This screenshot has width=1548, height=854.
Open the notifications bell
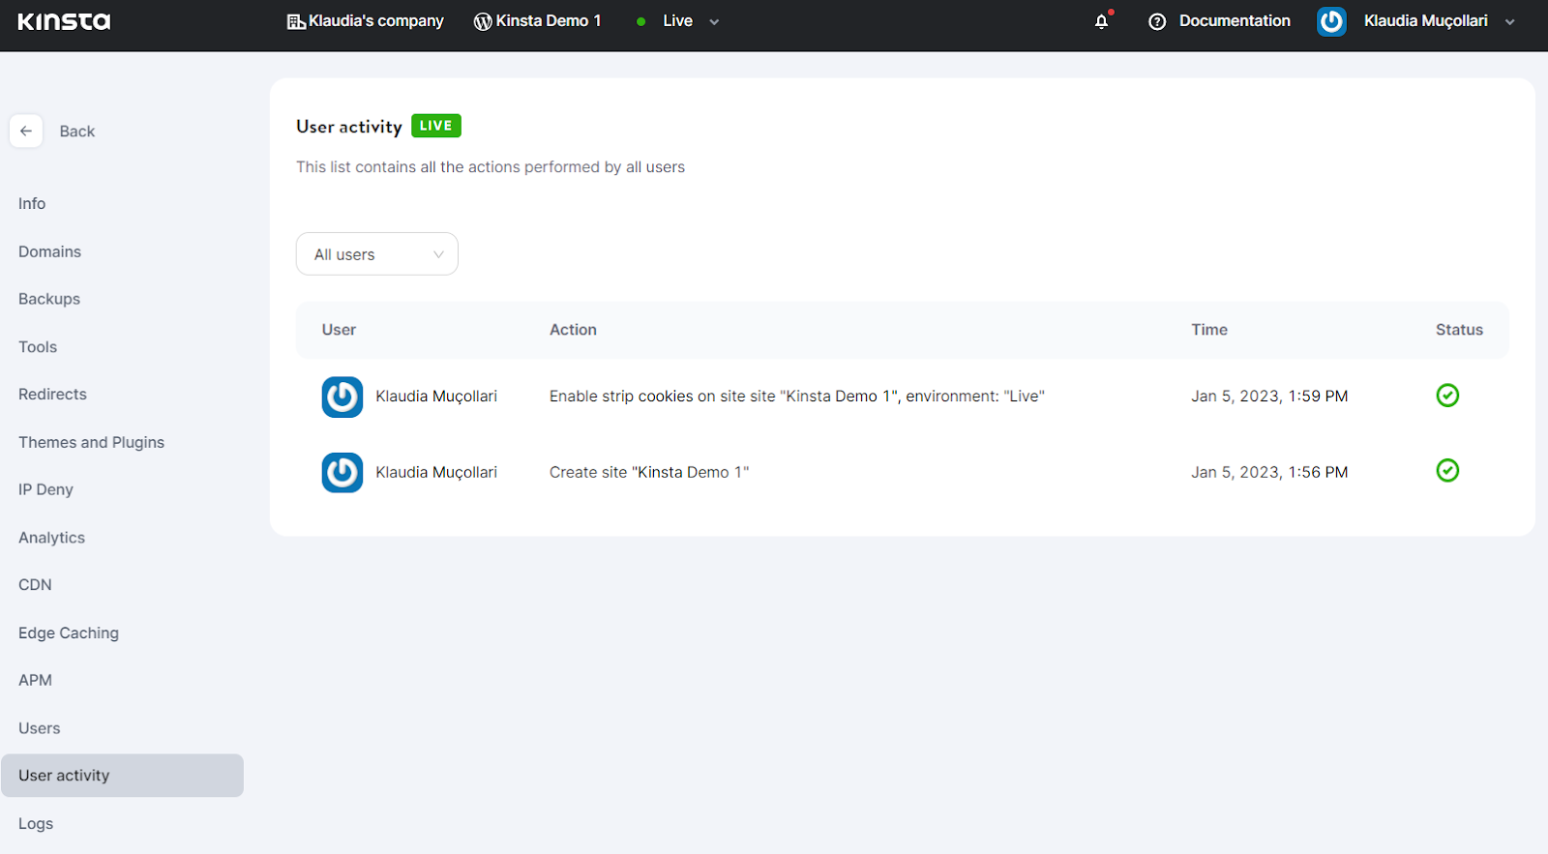tap(1102, 21)
